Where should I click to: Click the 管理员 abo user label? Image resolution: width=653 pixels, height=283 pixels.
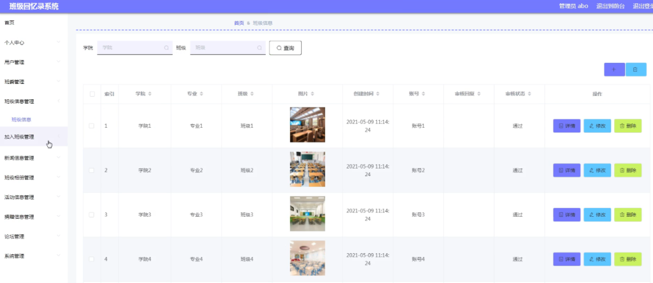573,6
